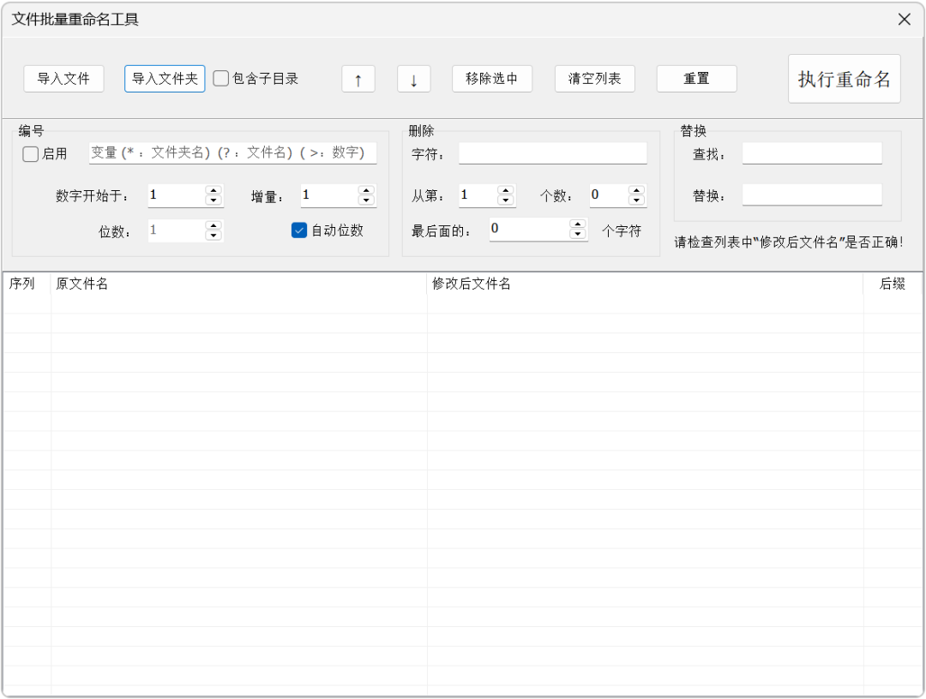Increase the 位数 spinner value
This screenshot has height=699, width=926.
(213, 225)
